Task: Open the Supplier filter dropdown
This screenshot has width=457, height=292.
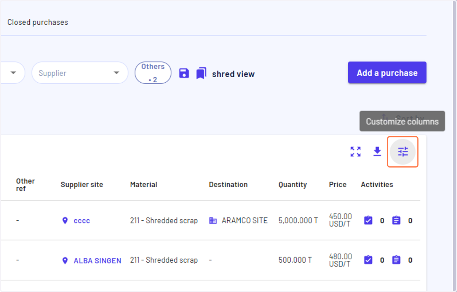Action: [x=80, y=73]
